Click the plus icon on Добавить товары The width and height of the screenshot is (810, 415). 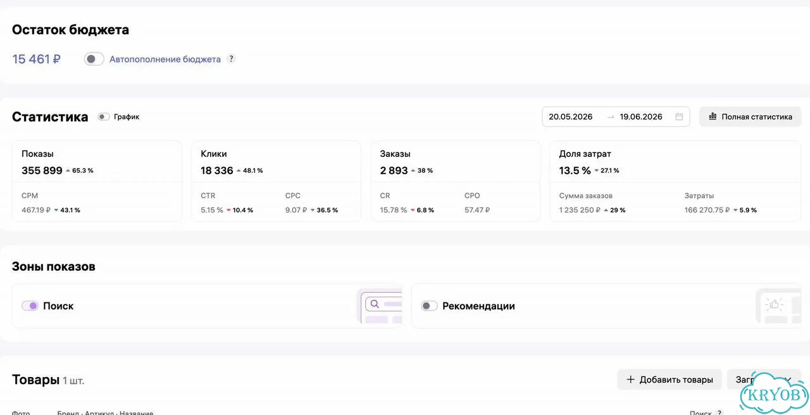tap(630, 380)
